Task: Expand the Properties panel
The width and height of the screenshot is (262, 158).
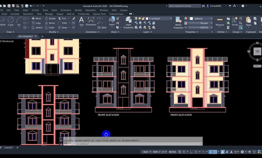Action: pyautogui.click(x=191, y=32)
